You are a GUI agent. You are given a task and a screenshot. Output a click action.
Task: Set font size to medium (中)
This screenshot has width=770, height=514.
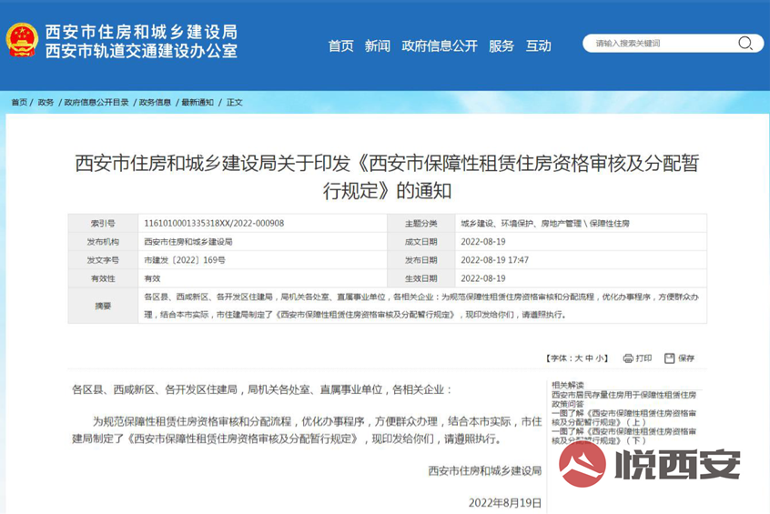pyautogui.click(x=588, y=358)
